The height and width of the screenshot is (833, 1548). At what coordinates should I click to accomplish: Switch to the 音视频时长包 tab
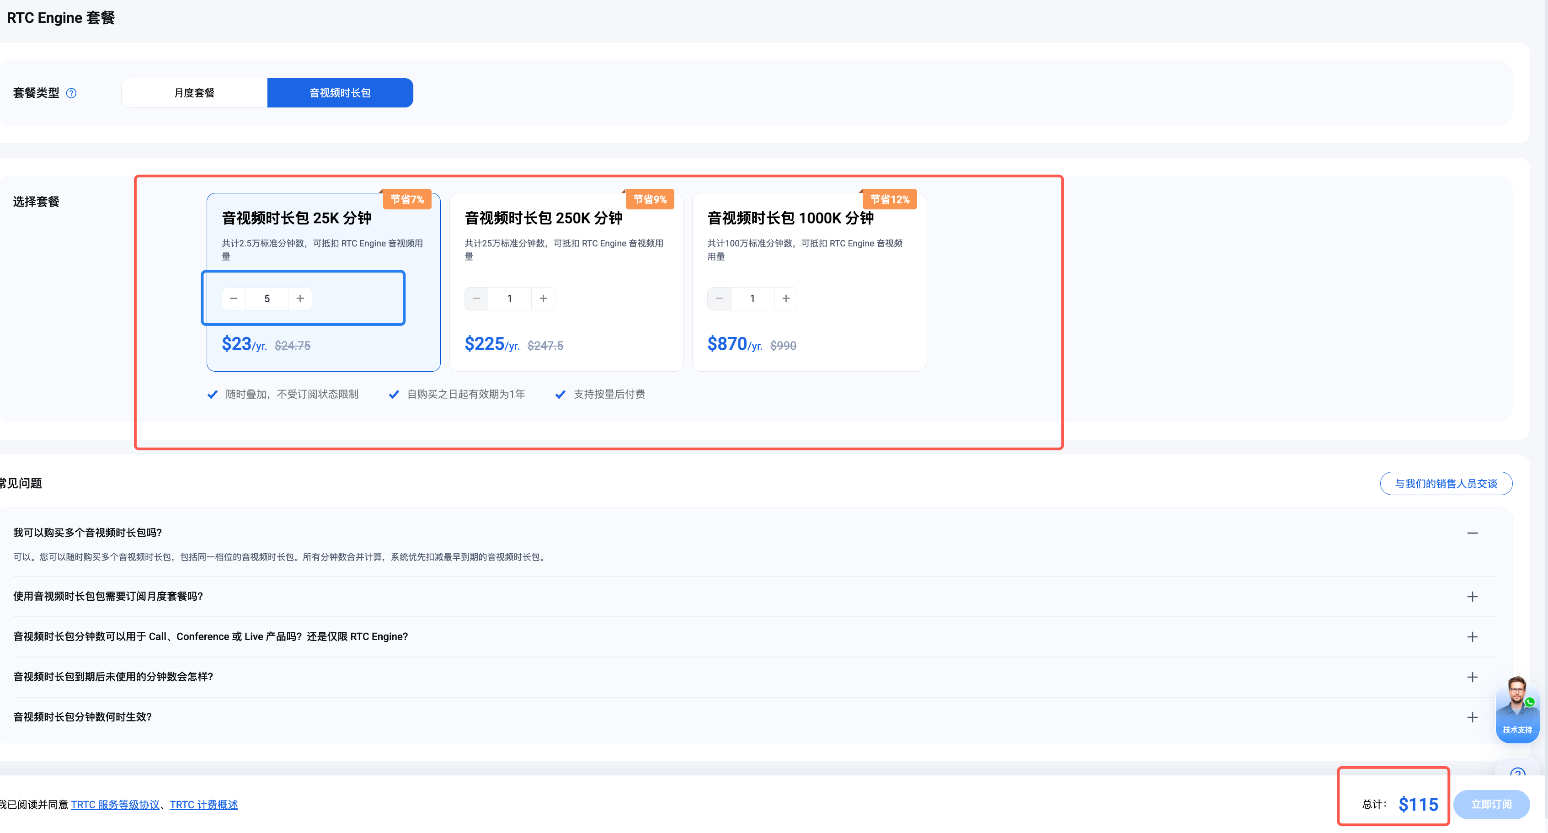click(x=340, y=93)
